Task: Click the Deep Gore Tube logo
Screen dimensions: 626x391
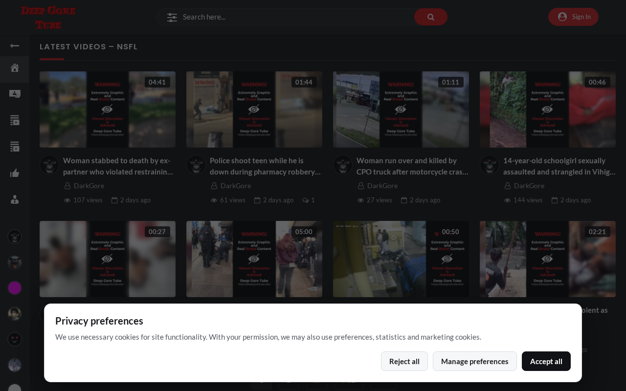Action: tap(48, 17)
